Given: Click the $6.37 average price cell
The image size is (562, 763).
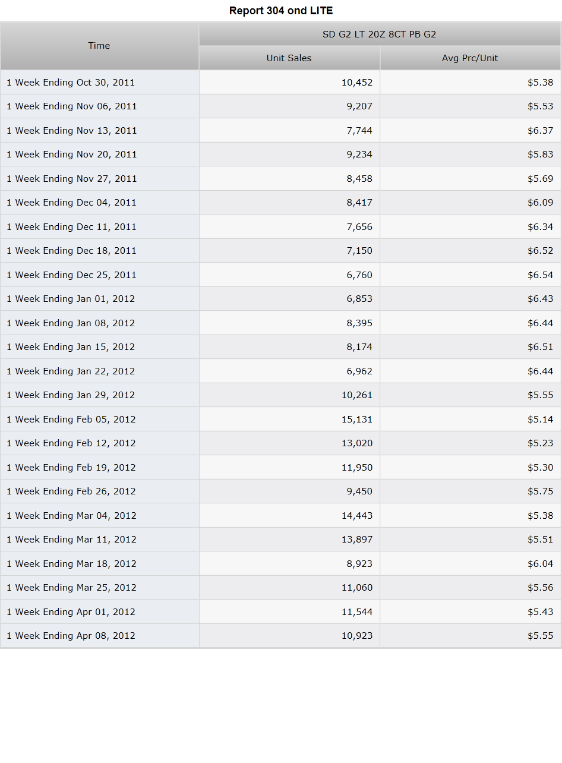Looking at the screenshot, I should click(x=470, y=130).
